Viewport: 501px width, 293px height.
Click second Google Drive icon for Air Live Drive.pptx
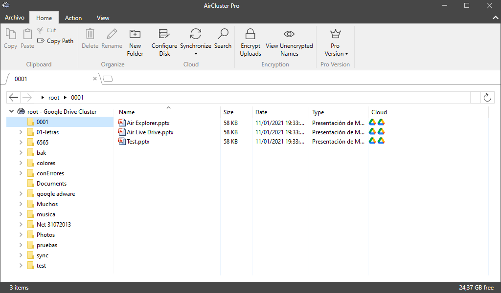point(381,132)
